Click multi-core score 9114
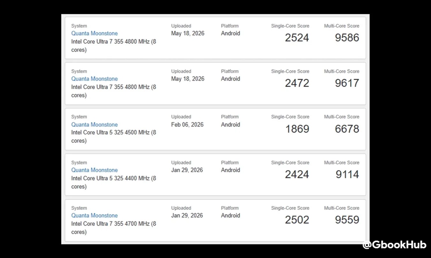This screenshot has height=258, width=431. (x=347, y=175)
